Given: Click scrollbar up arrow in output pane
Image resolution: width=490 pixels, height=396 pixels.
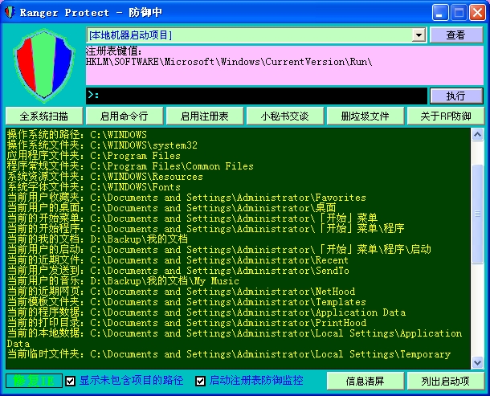Looking at the screenshot, I should [477, 135].
